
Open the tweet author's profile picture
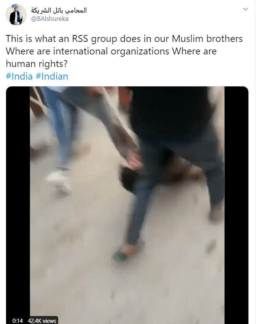tap(16, 15)
